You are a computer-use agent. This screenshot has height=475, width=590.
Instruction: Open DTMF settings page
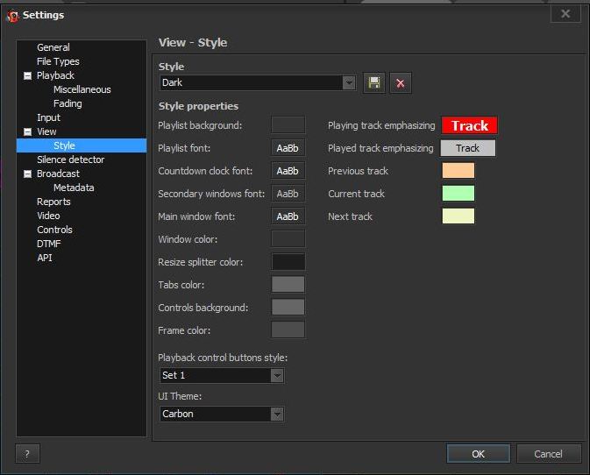[x=48, y=244]
